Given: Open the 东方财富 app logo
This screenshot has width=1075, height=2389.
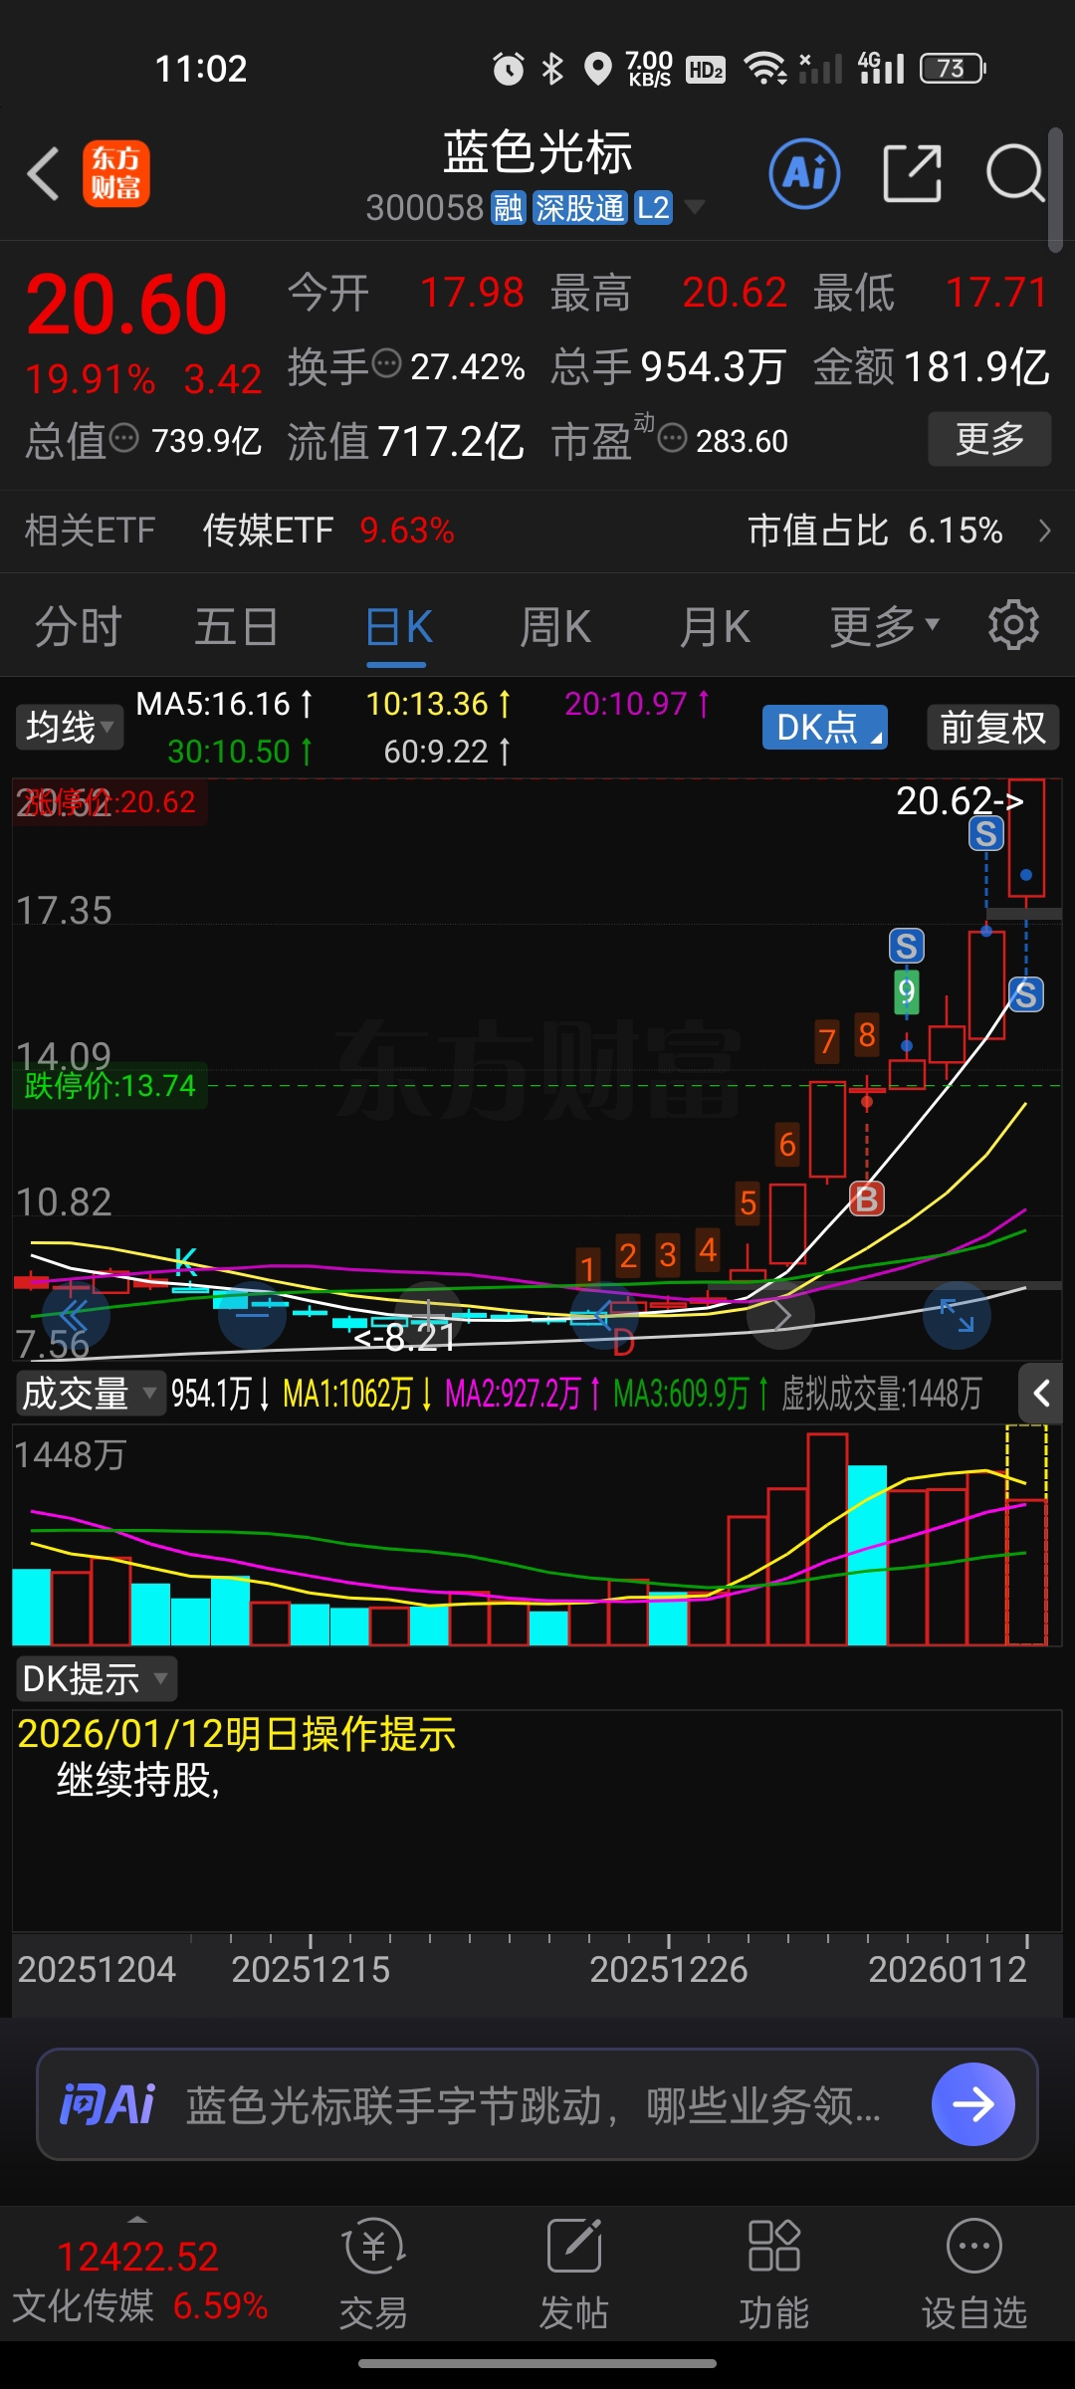Looking at the screenshot, I should (116, 173).
